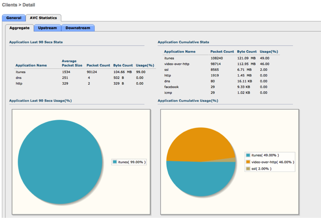
Task: Select the Aggregate sub-tab
Action: click(x=19, y=28)
